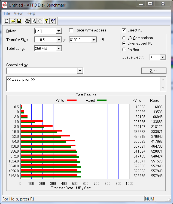Viewport: 173px width, 204px height.
Task: Click the yellow question mark About icon
Action: [46, 21]
